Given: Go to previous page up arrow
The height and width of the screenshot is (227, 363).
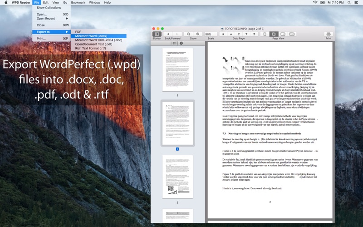Looking at the screenshot, I should 231,34.
